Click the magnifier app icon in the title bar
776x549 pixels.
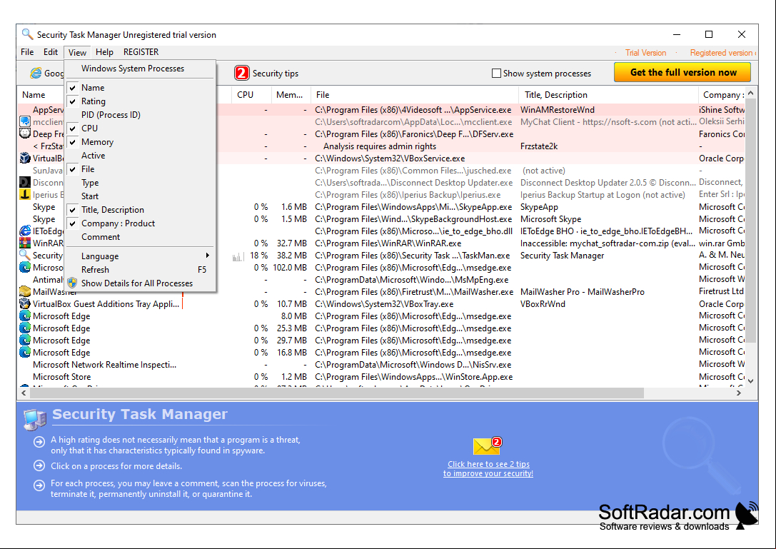tap(27, 34)
